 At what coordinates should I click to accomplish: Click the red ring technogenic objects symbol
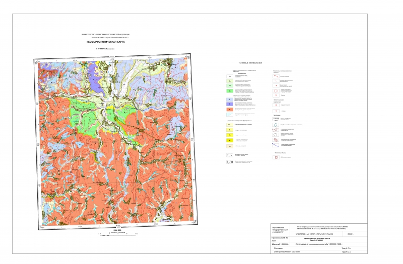(x=276, y=157)
